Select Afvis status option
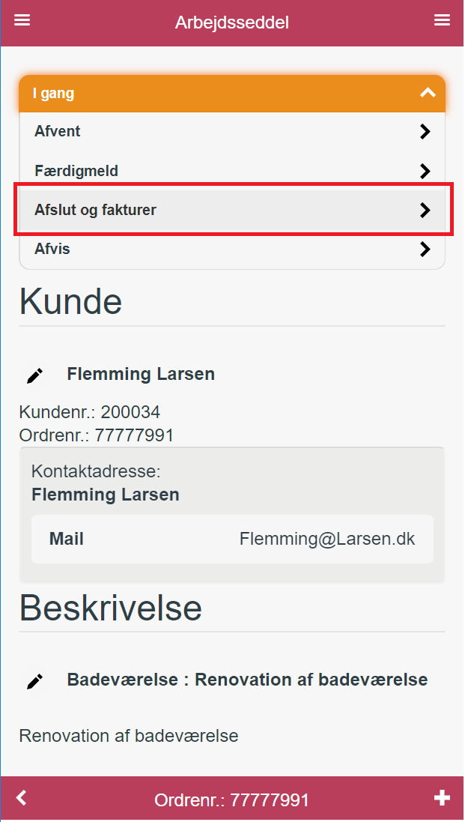This screenshot has height=822, width=465. coord(232,250)
